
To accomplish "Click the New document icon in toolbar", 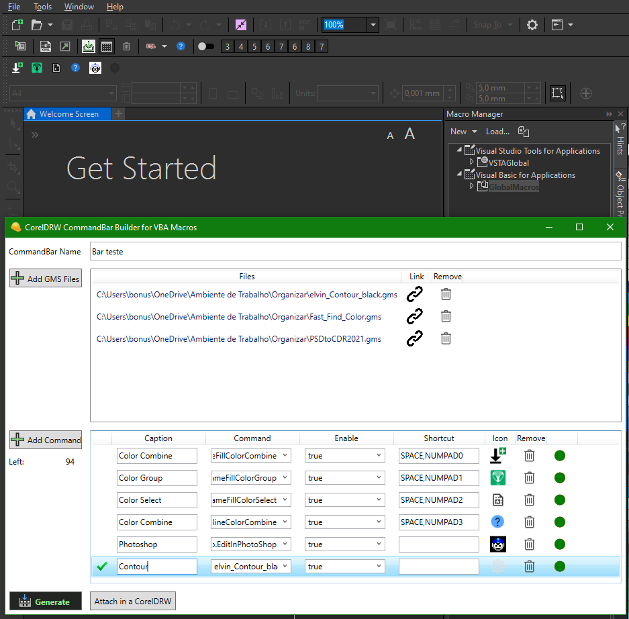I will coord(17,25).
